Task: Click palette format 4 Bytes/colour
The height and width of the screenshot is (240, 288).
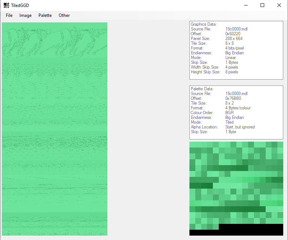Action: click(x=238, y=108)
